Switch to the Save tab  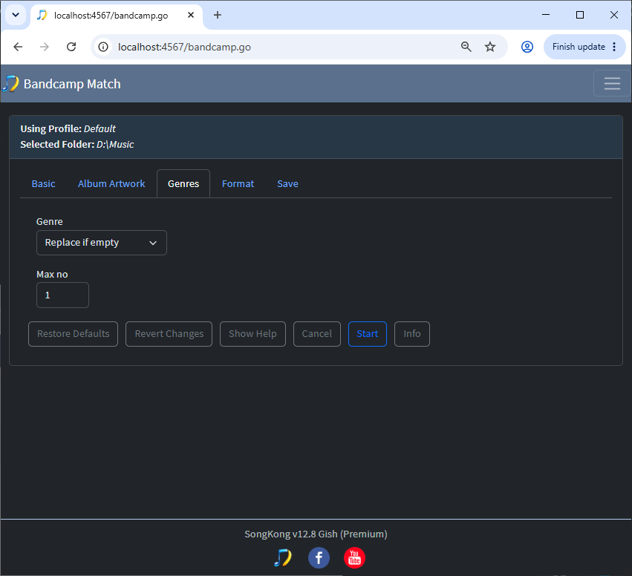pos(288,183)
